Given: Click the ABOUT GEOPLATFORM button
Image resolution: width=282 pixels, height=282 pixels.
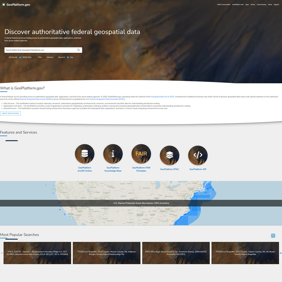Looking at the screenshot, I should coord(10,113).
